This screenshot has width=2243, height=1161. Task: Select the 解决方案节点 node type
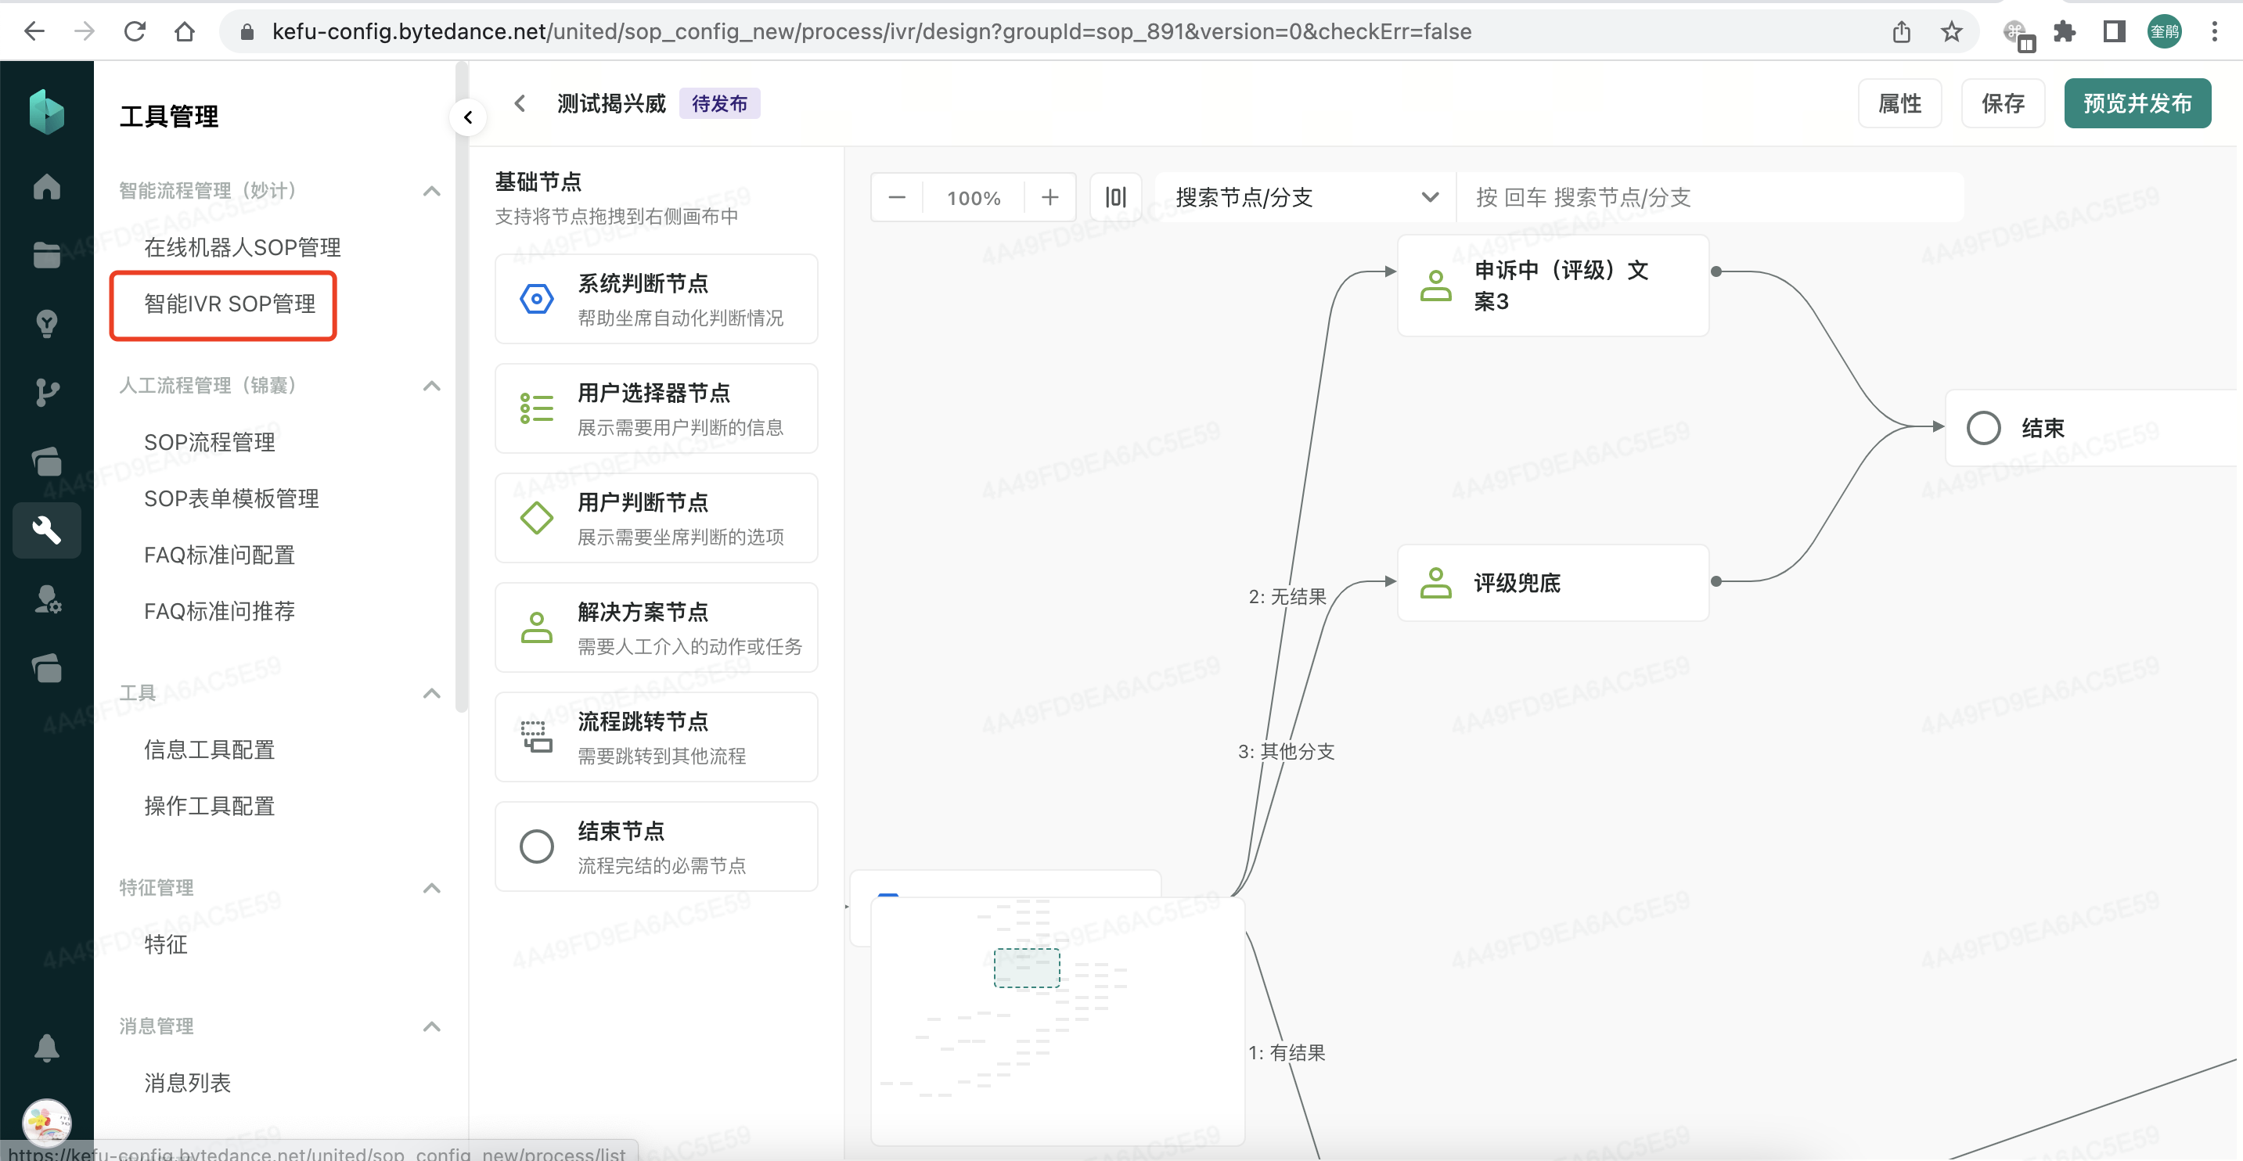(657, 627)
